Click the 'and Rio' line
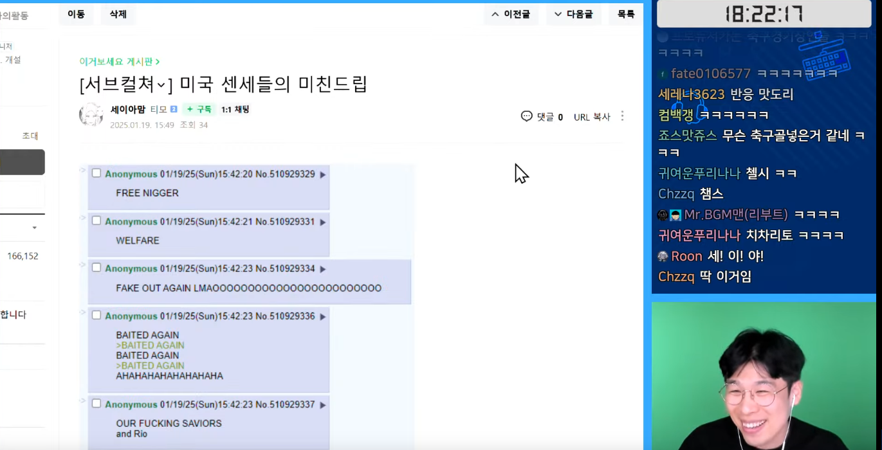Screen dimensions: 882x450 click(x=132, y=434)
